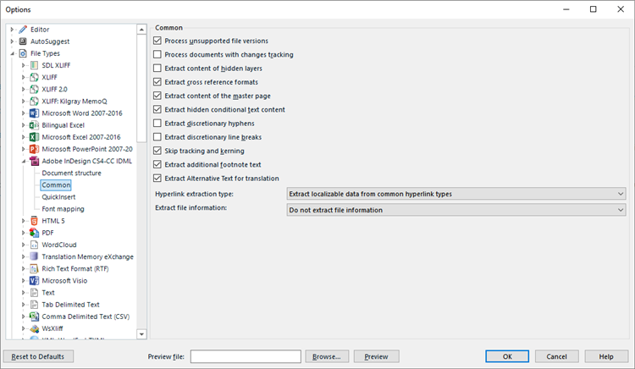
Task: Toggle Extract content of the master page
Action: click(157, 96)
